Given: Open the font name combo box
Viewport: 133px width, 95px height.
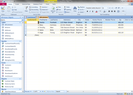Looking at the screenshot, I should (x=94, y=8).
